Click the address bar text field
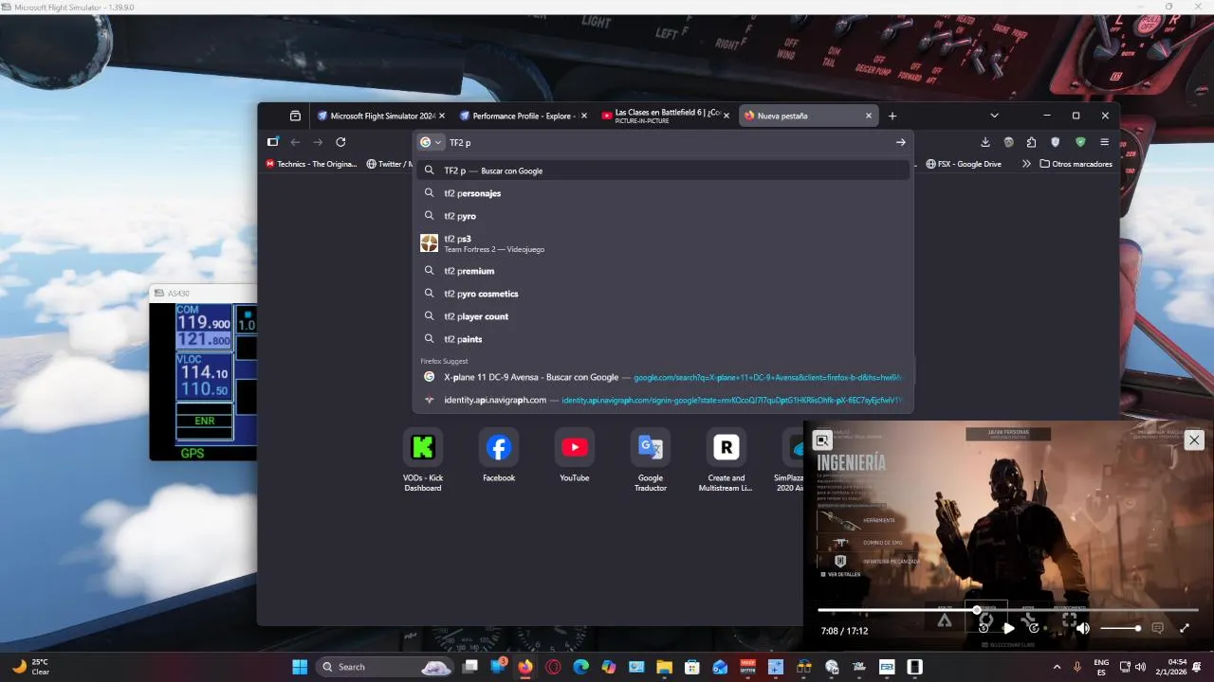 pyautogui.click(x=668, y=142)
